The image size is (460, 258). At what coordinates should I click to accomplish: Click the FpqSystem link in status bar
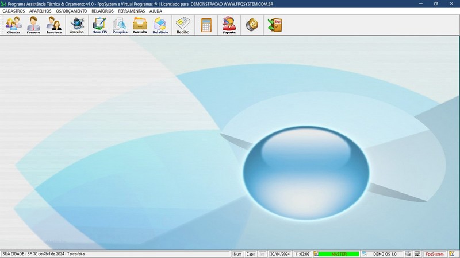coord(435,254)
